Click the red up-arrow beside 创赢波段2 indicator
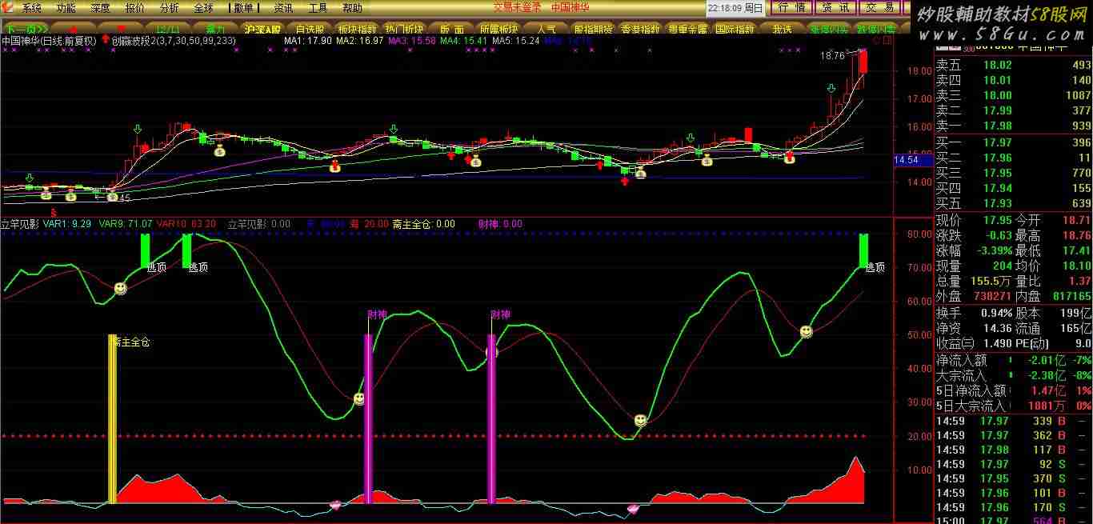 point(106,40)
